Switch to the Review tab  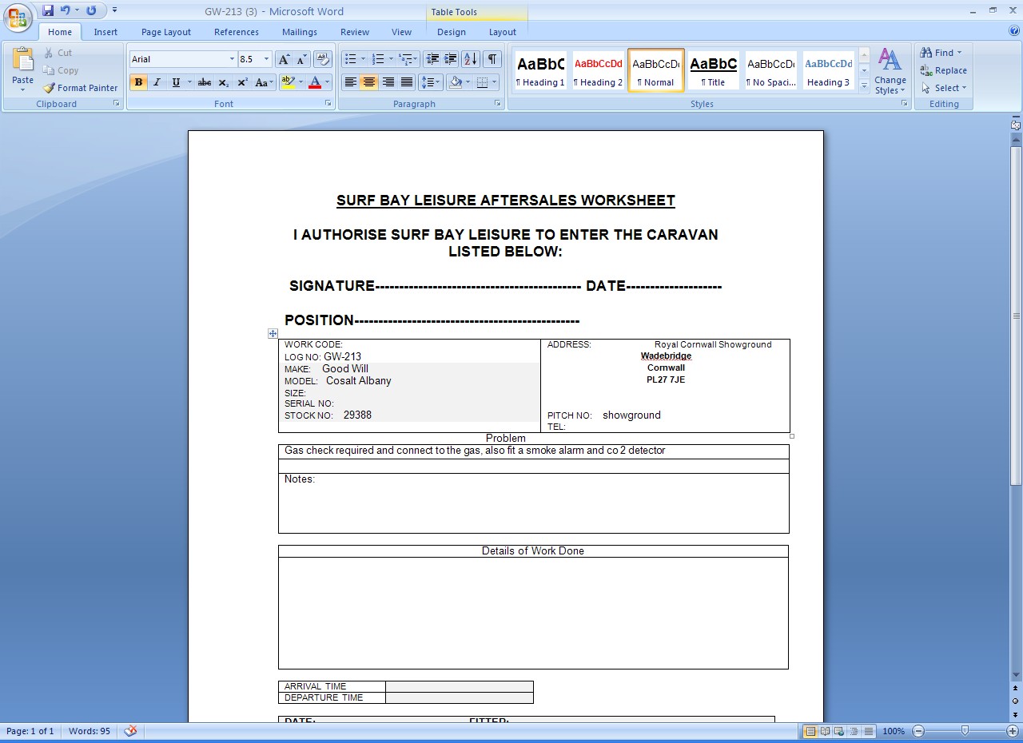pyautogui.click(x=355, y=32)
